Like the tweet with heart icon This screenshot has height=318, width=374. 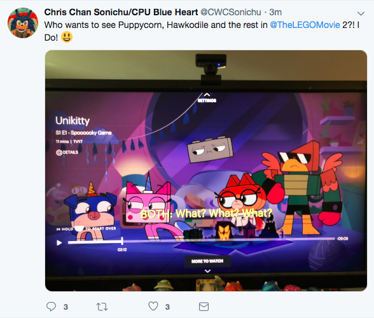coord(153,306)
